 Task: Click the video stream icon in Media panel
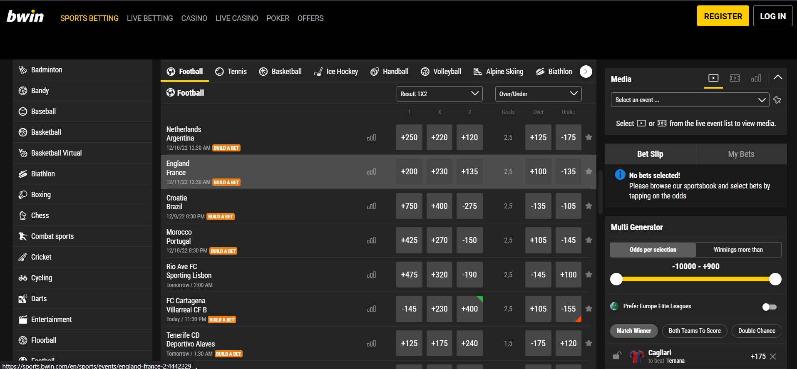point(713,78)
